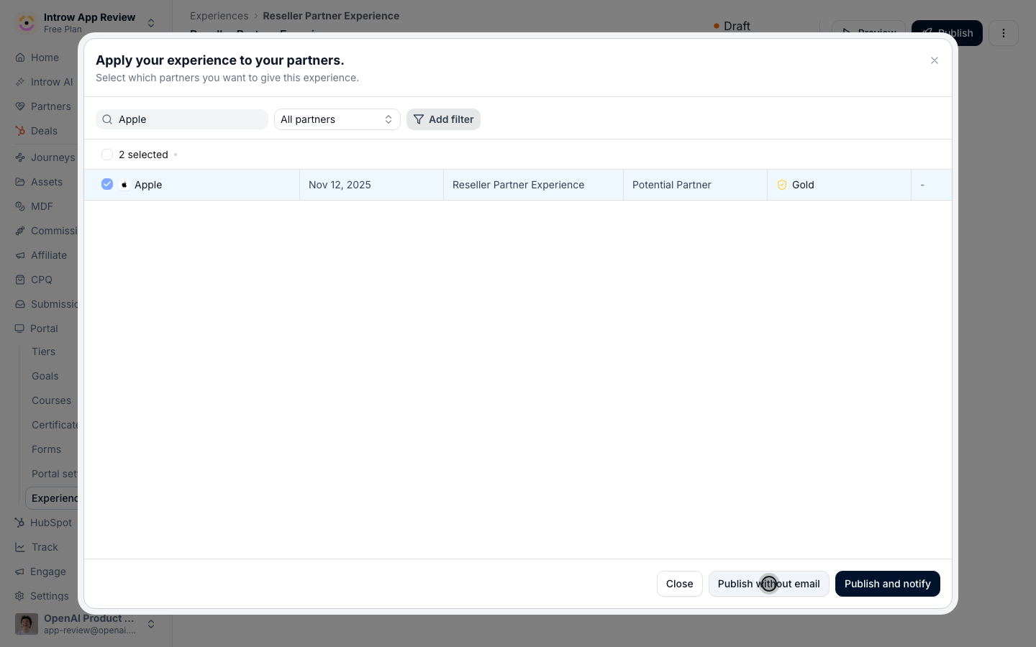Close dialog with the X icon
Screen dimensions: 1036x647
(x=935, y=60)
